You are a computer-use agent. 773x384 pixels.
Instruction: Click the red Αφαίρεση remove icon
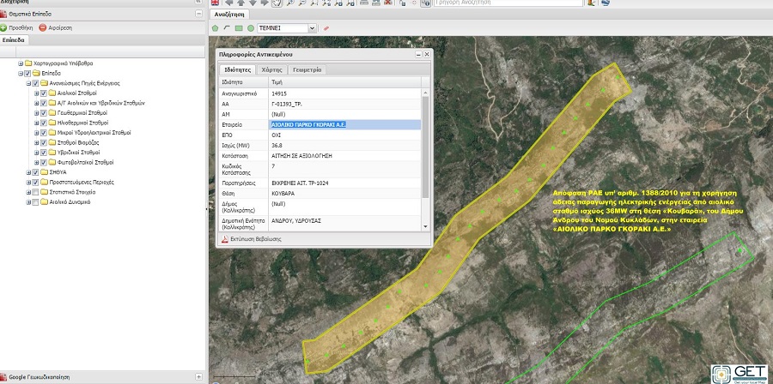pyautogui.click(x=42, y=28)
